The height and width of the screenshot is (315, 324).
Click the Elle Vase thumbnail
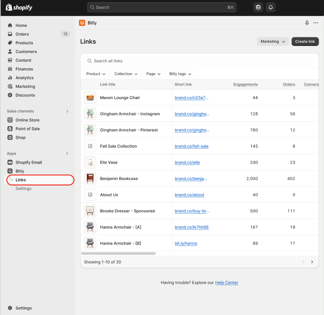click(x=90, y=162)
